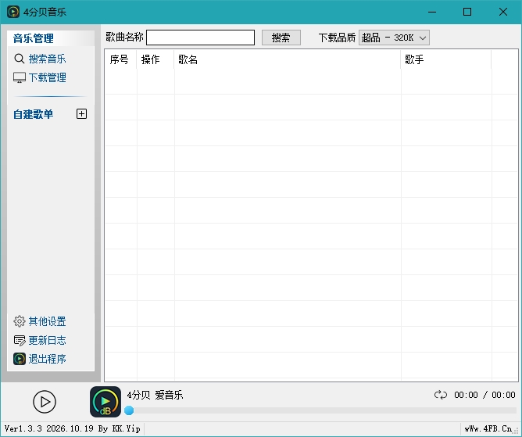Click the playback progress slider handle
The height and width of the screenshot is (437, 522).
click(x=129, y=410)
